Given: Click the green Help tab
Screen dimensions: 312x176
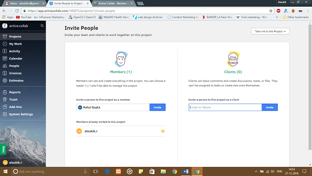Looking at the screenshot, I should pyautogui.click(x=3, y=149).
